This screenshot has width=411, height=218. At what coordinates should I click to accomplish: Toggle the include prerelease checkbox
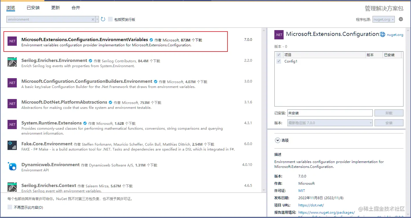point(110,19)
